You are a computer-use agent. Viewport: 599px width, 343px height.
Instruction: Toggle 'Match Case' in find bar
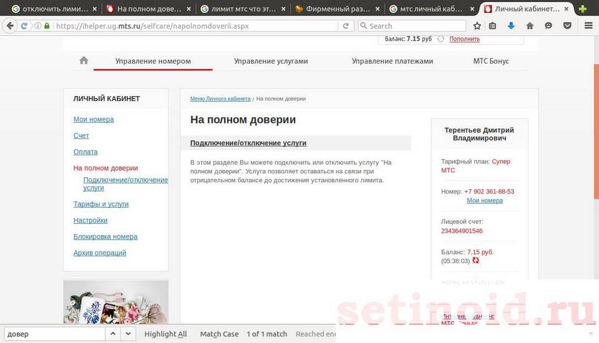219,334
